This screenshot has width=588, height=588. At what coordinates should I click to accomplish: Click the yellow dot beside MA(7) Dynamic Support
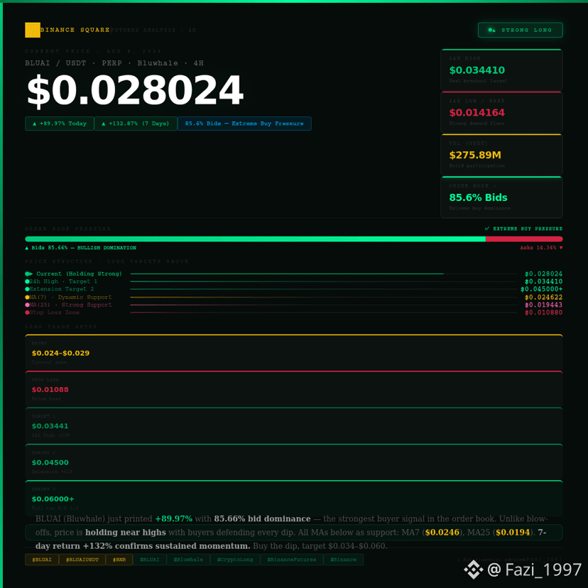(x=27, y=297)
